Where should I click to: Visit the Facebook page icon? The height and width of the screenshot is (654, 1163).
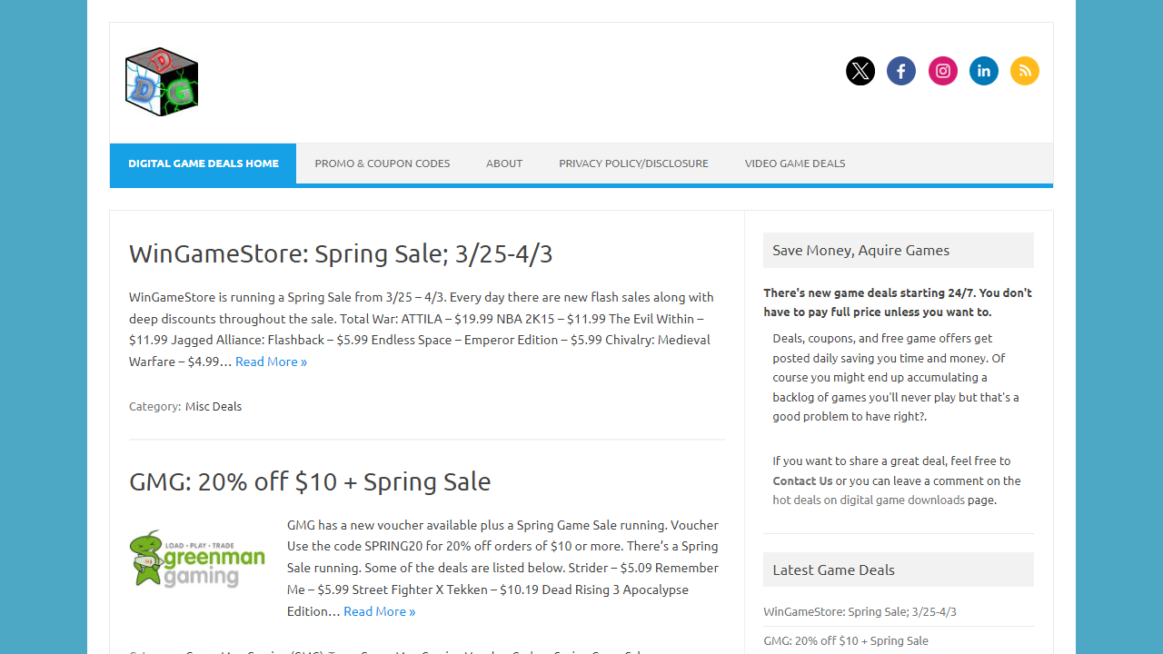(x=901, y=70)
